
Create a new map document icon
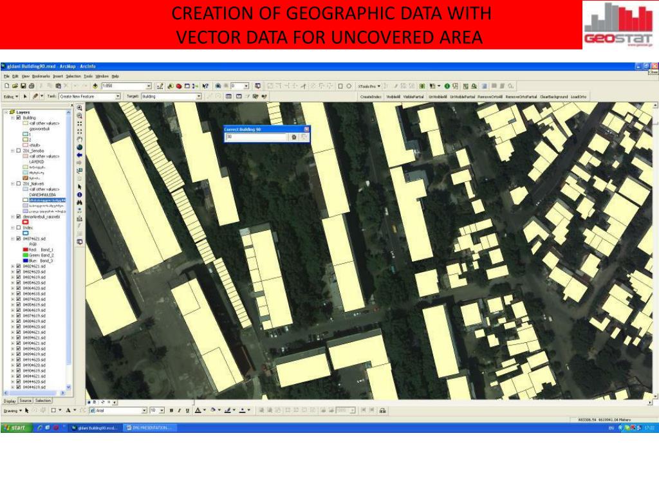pos(6,86)
